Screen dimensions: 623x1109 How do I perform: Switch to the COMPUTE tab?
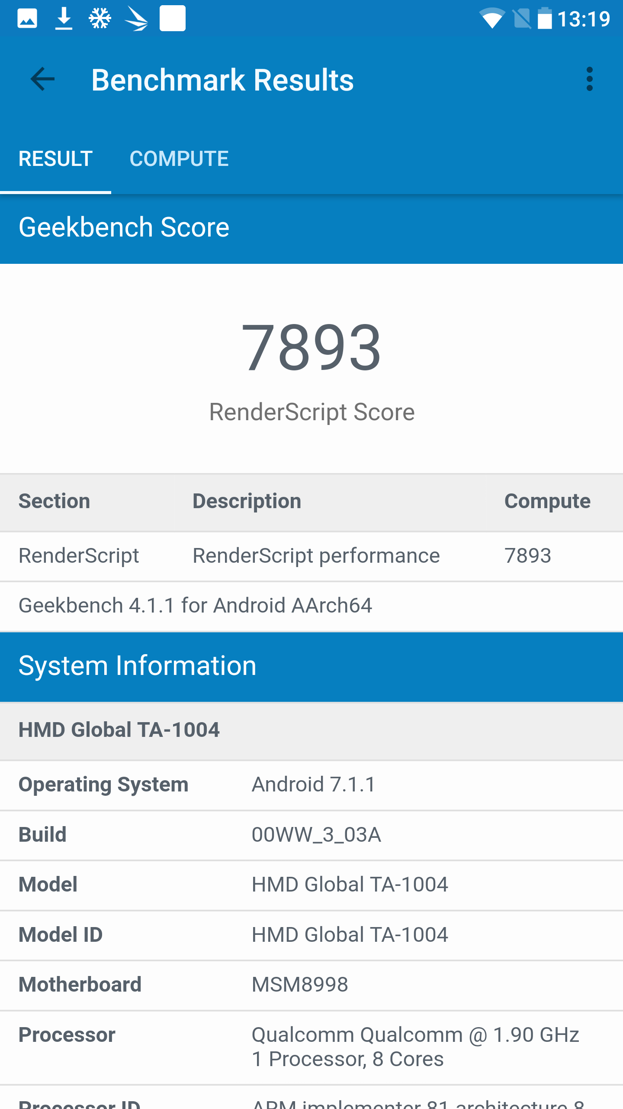pyautogui.click(x=179, y=159)
